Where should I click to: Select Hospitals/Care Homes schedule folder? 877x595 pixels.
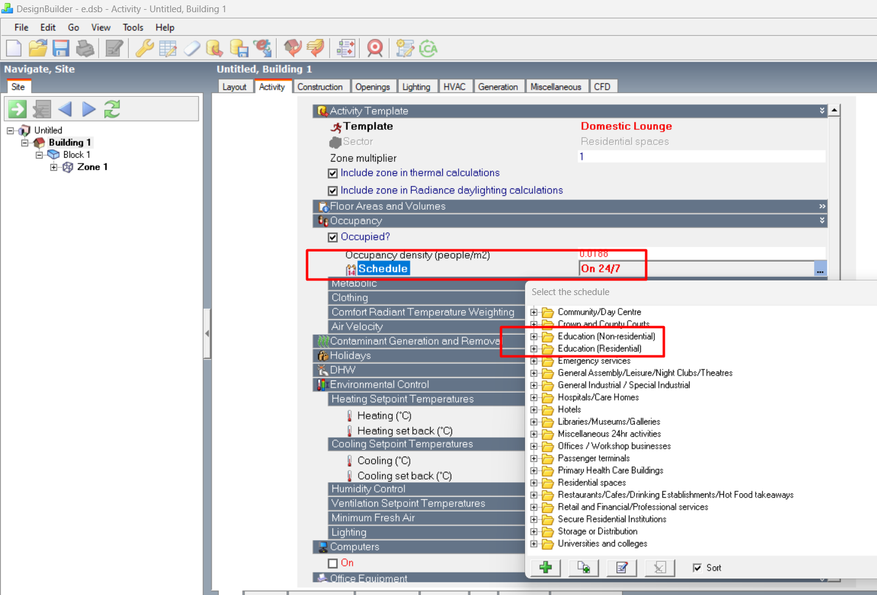click(x=598, y=397)
